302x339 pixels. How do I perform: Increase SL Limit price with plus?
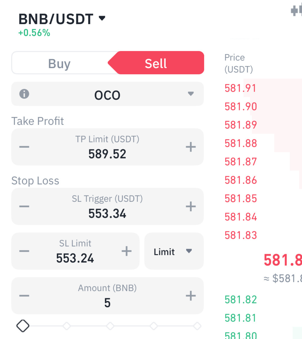[126, 251]
